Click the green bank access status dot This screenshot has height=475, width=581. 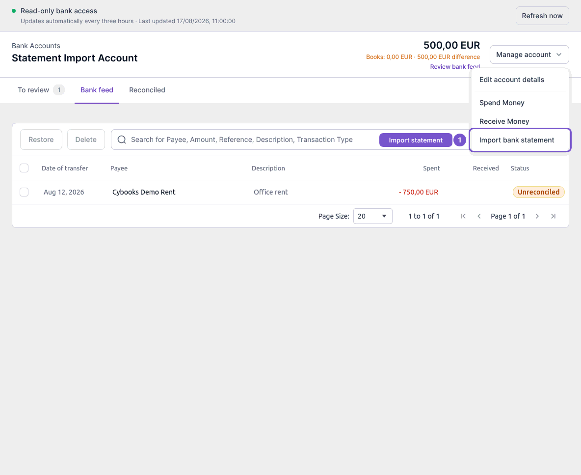tap(14, 11)
